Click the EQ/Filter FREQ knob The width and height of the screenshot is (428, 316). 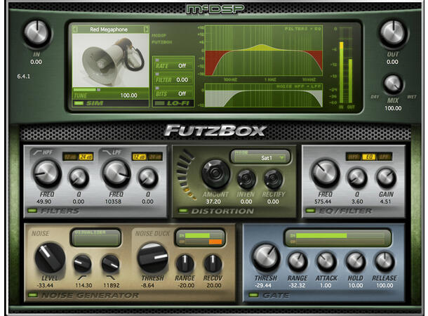[x=325, y=173]
